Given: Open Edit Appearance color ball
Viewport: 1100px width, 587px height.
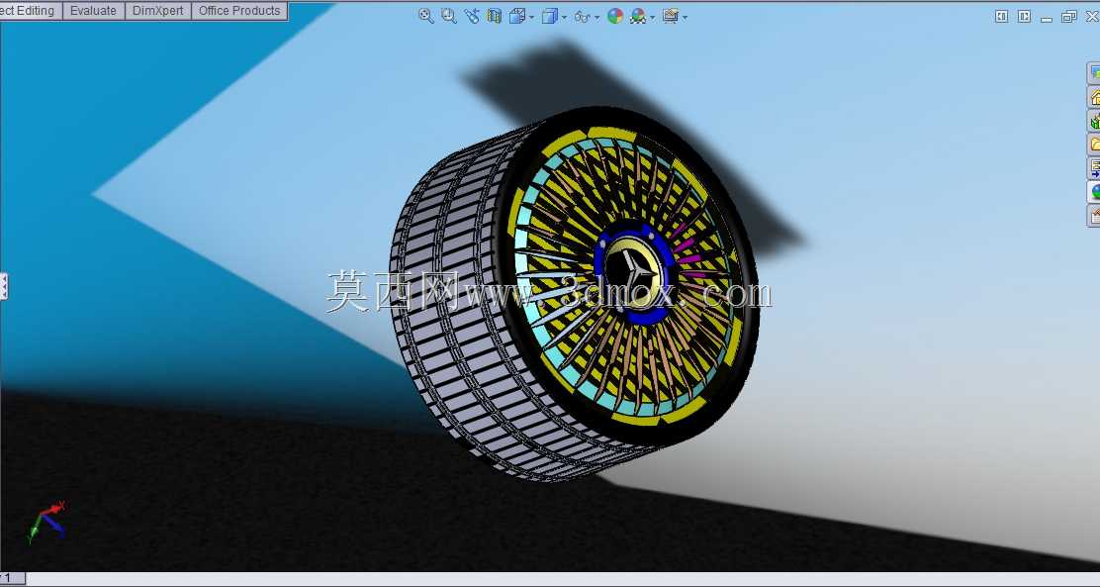Looking at the screenshot, I should tap(615, 16).
